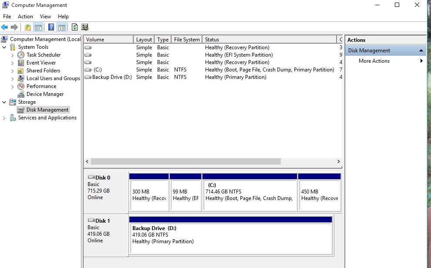Viewport: 431px width, 268px height.
Task: Expand the Task Scheduler node
Action: coord(12,55)
